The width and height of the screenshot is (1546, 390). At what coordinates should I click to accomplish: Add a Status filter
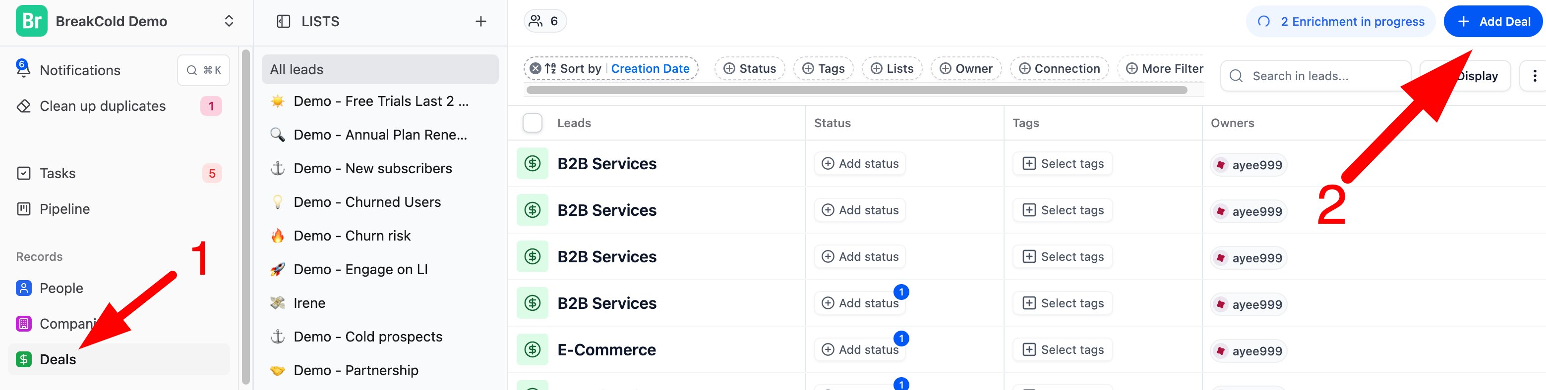(750, 69)
